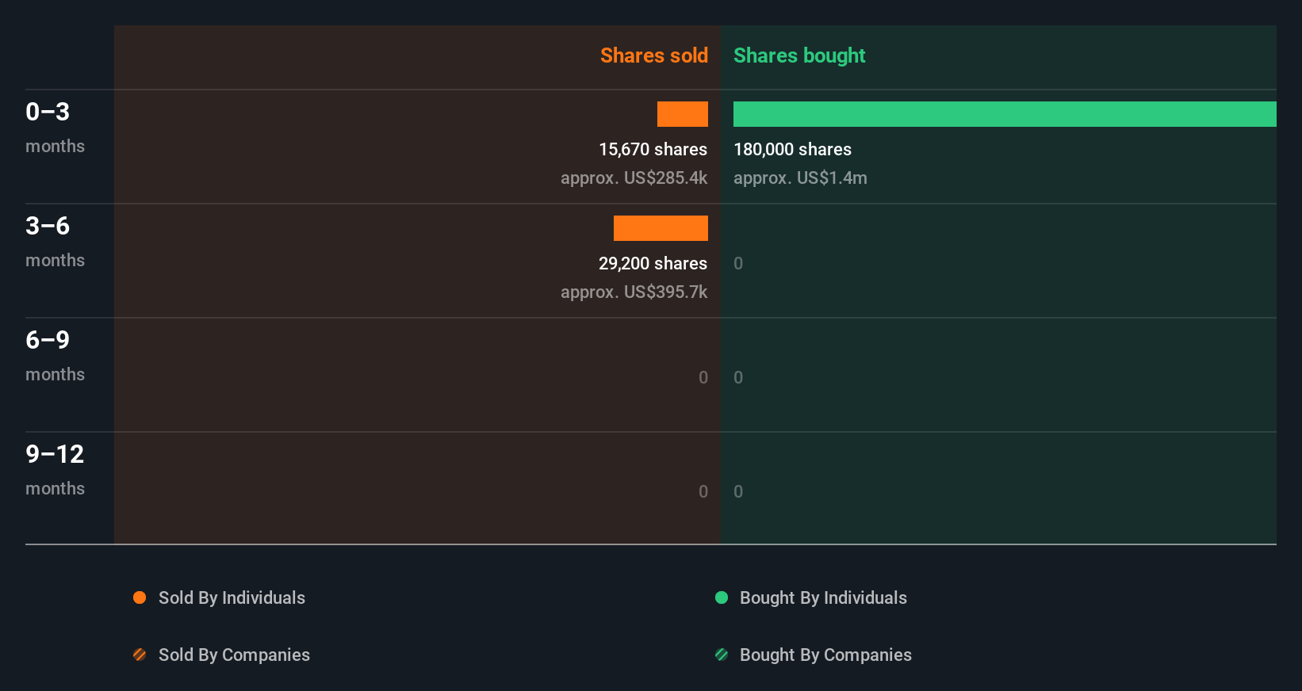Click the 15,670 shares value

tap(653, 149)
